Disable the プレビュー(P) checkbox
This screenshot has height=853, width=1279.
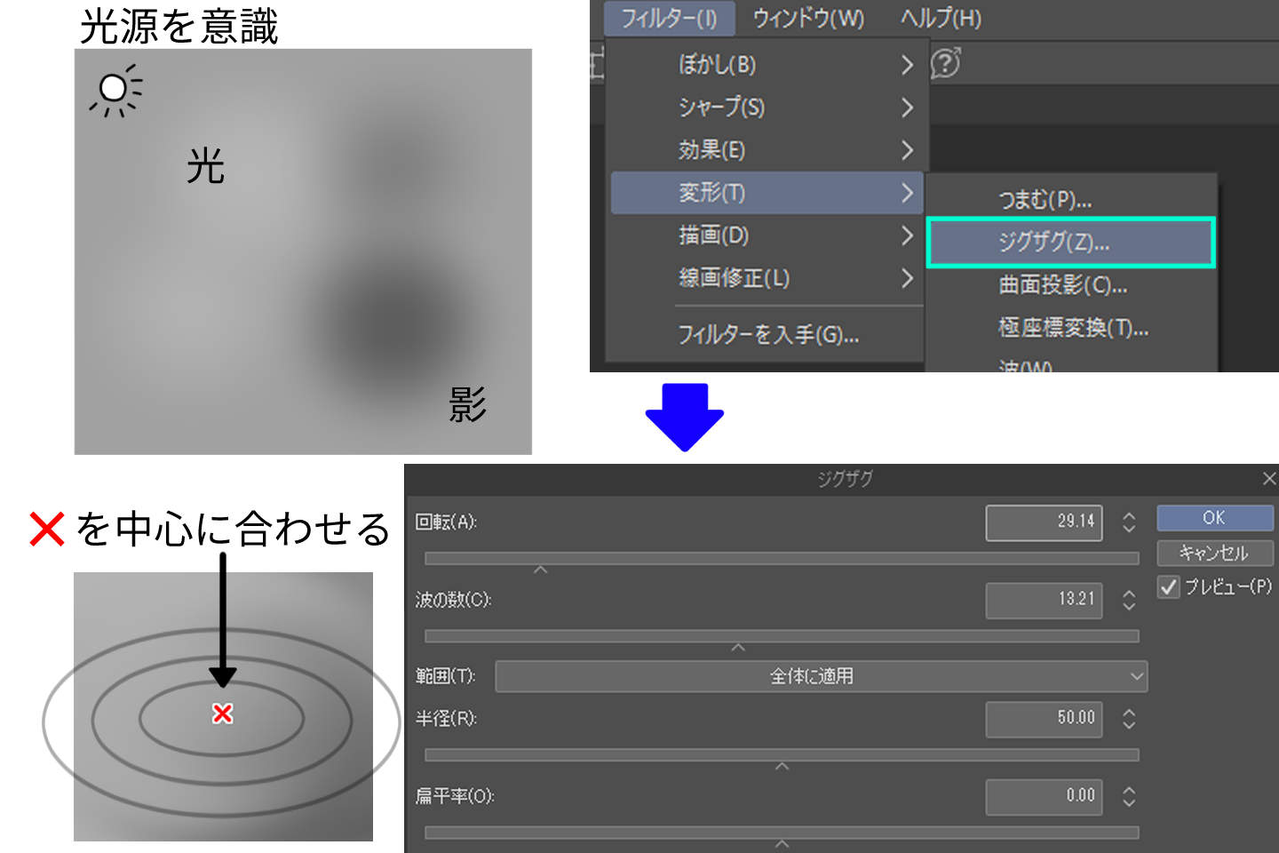[1168, 586]
